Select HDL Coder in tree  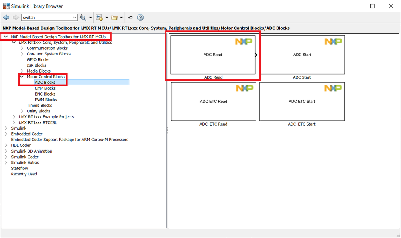pyautogui.click(x=21, y=145)
